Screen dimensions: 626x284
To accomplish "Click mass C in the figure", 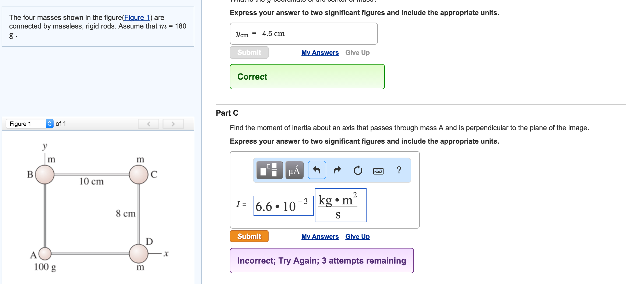I will pos(139,175).
